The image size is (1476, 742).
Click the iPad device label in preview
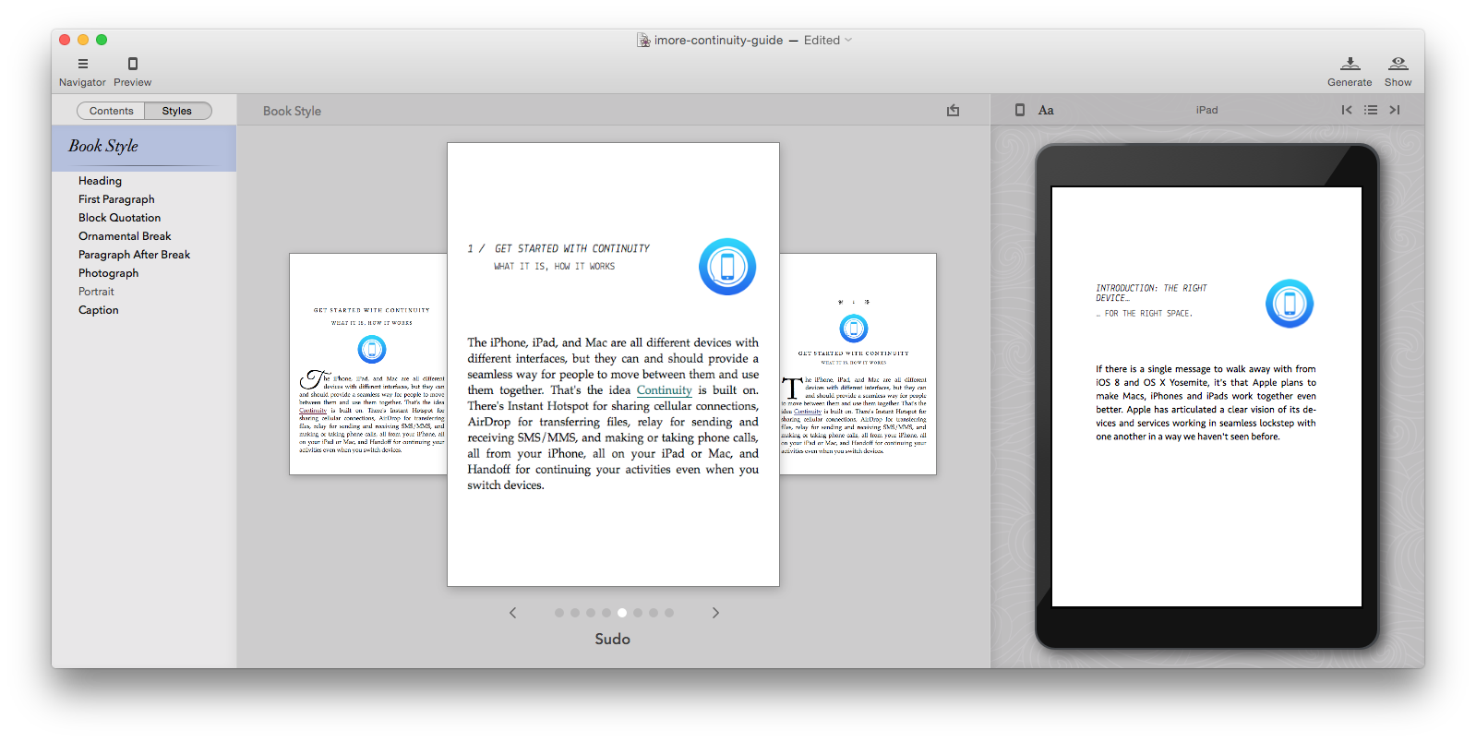(1206, 110)
